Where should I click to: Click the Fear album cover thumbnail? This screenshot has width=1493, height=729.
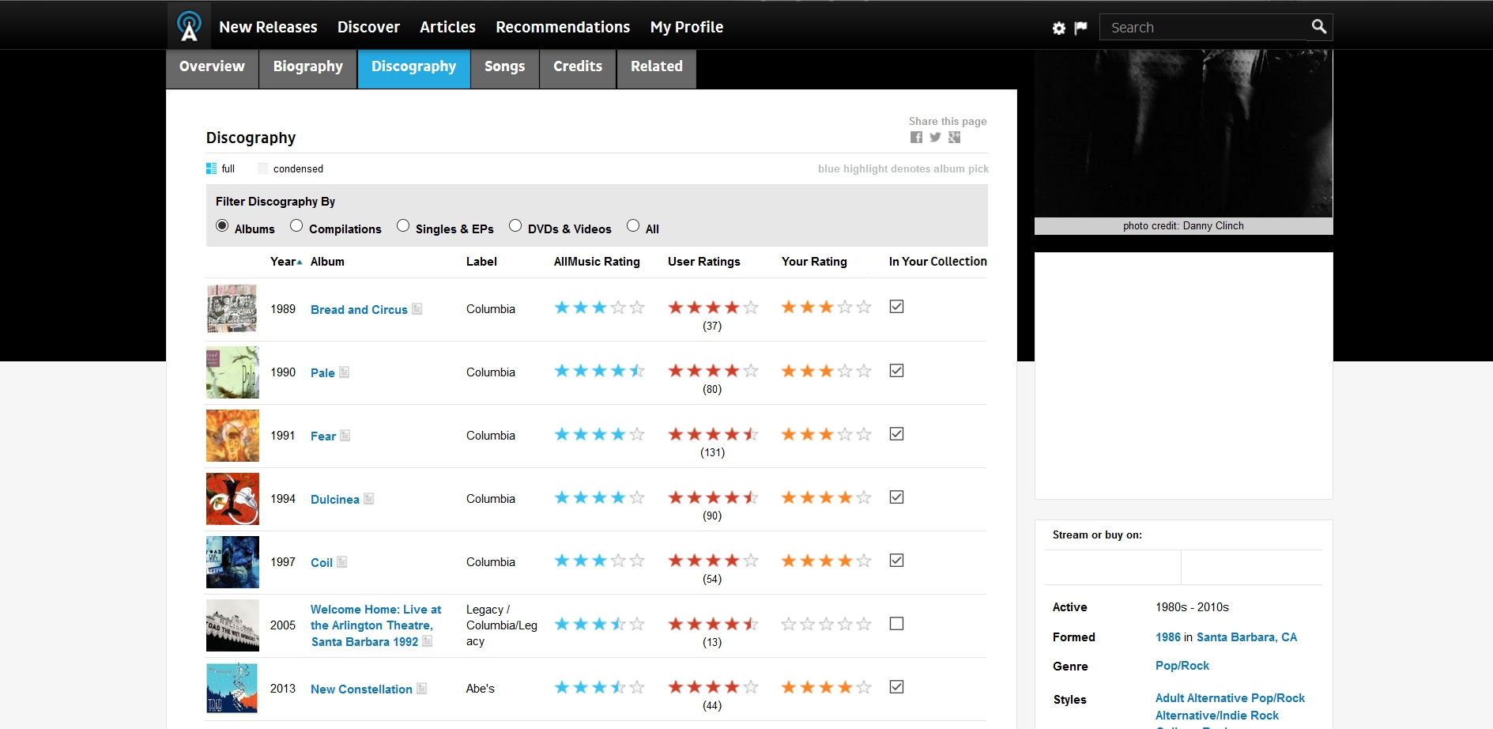coord(232,436)
